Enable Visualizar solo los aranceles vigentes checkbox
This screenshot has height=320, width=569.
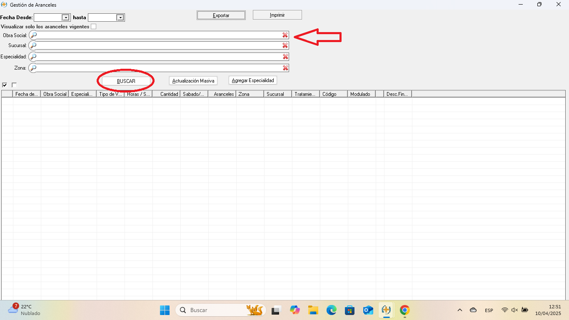pos(93,27)
